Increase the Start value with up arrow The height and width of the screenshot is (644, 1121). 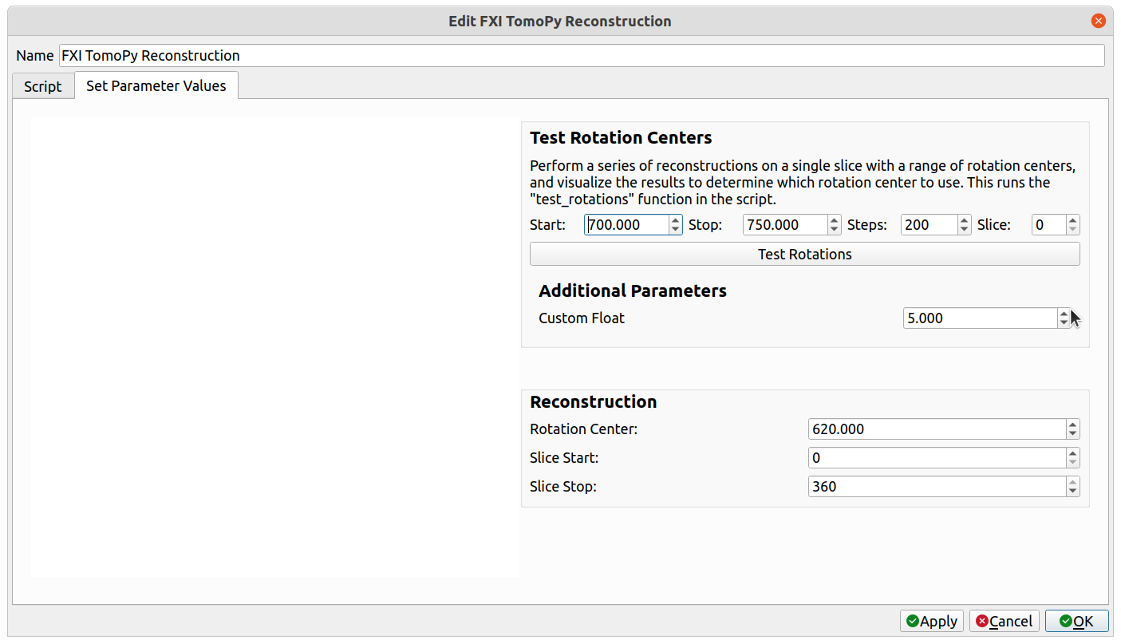(x=676, y=220)
